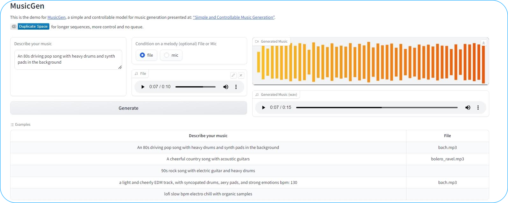508x203 pixels.
Task: Select the 90s rock song example
Action: (208, 171)
